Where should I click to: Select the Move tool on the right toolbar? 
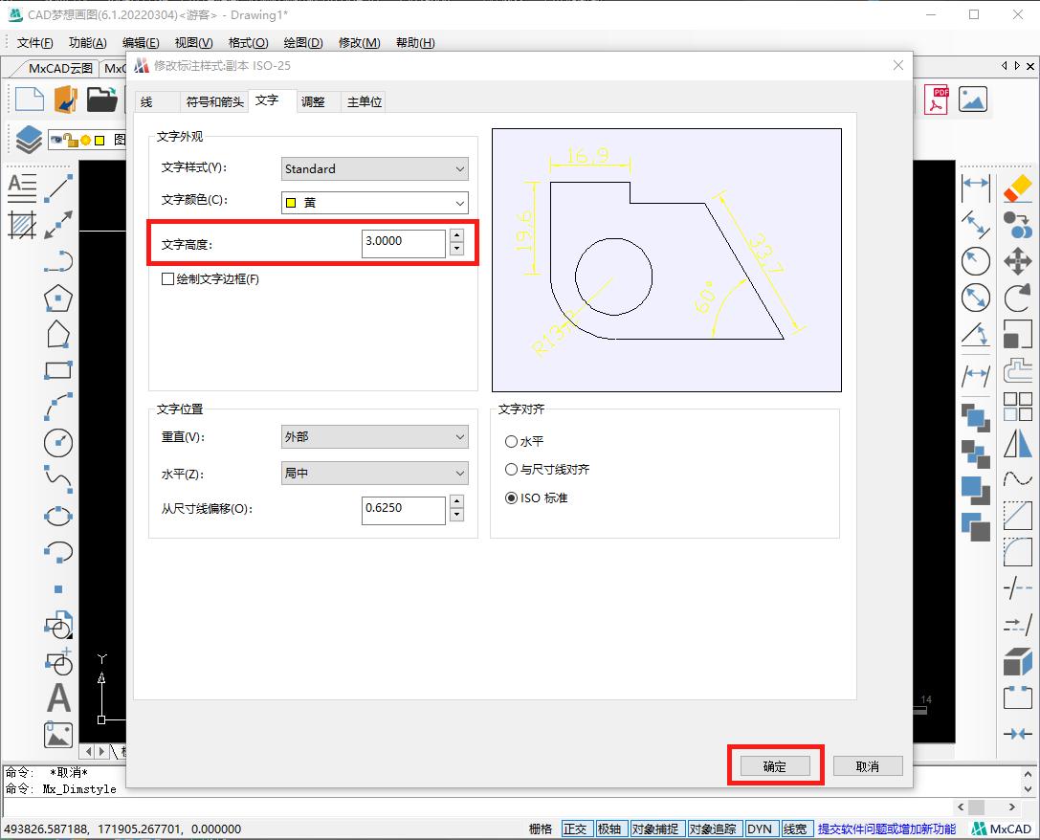coord(1018,260)
